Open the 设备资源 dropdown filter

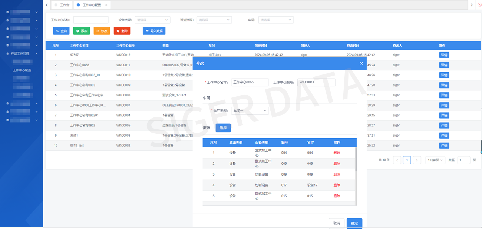tap(152, 20)
